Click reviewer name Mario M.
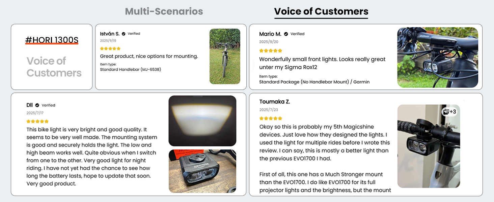This screenshot has height=202, width=494. [270, 34]
